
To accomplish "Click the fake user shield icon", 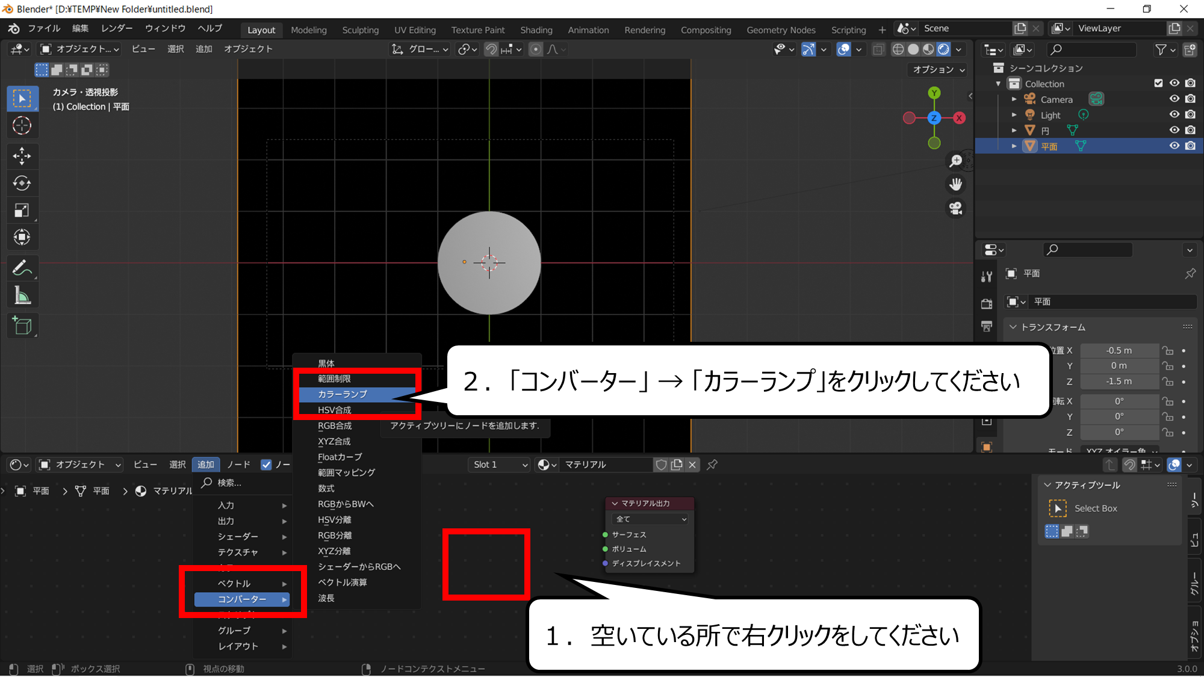I will pos(661,465).
